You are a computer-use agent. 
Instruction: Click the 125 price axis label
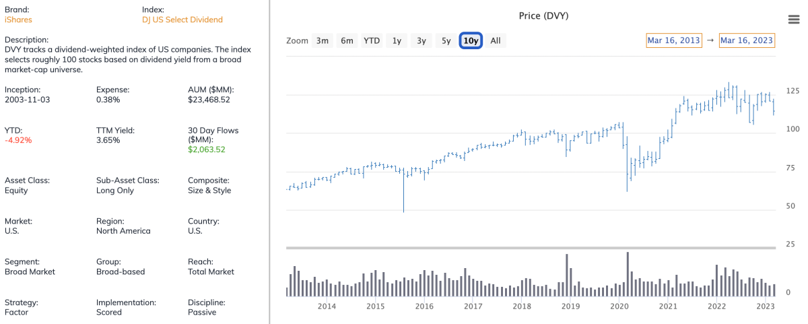[793, 91]
